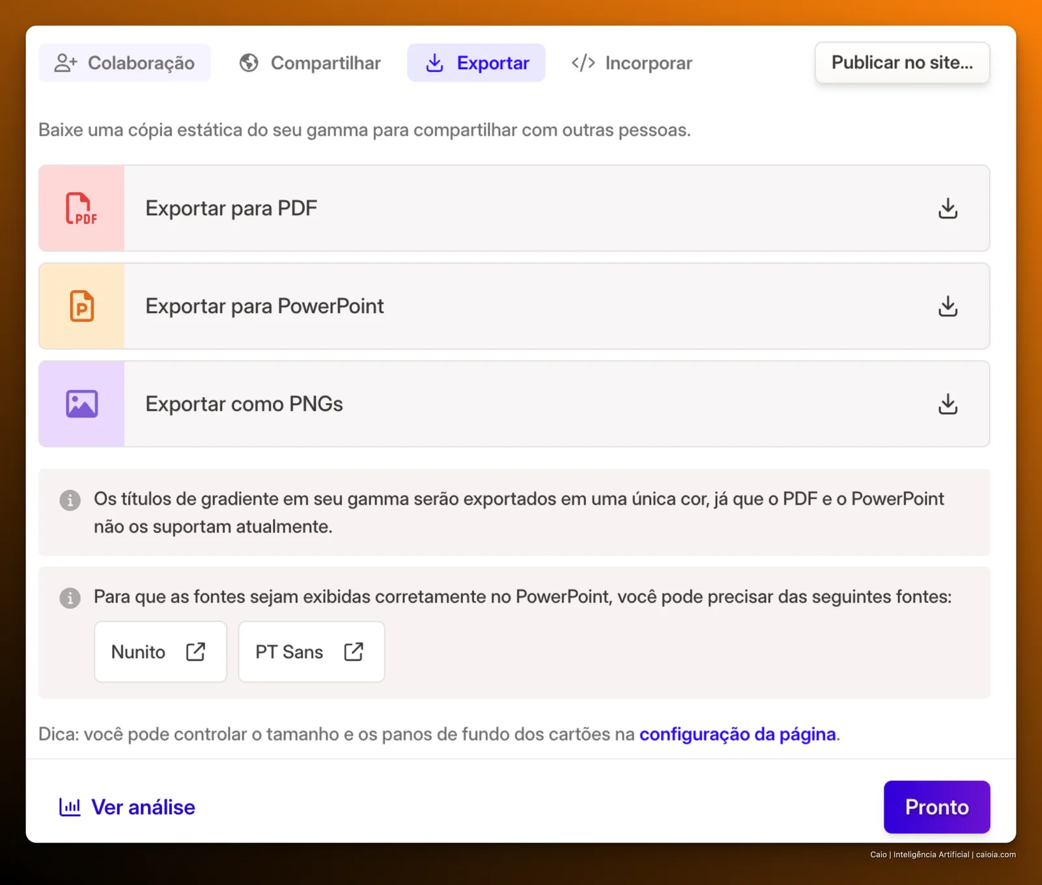Click the globe icon on Compartilhar
Viewport: 1042px width, 885px height.
[249, 63]
